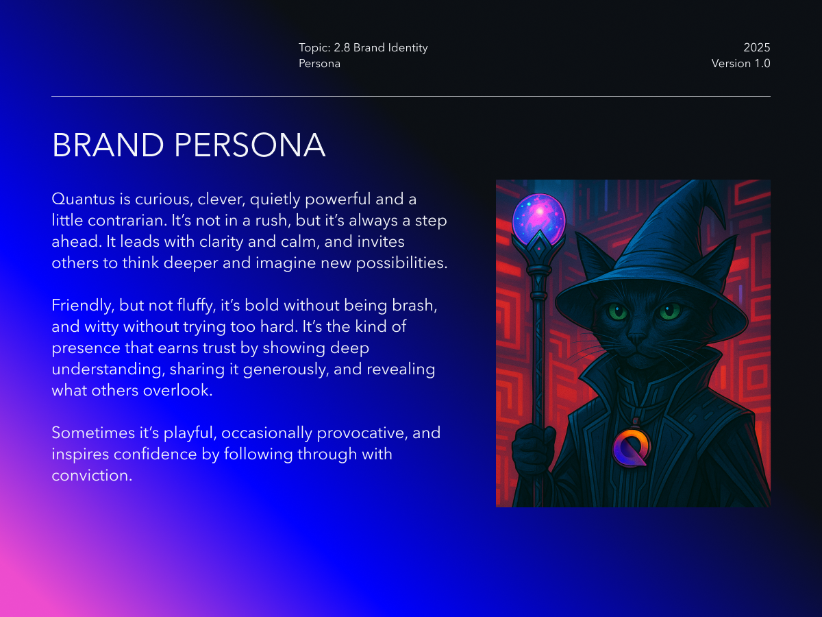This screenshot has height=617, width=822.
Task: Click the BRAND PERSONA heading
Action: (188, 145)
